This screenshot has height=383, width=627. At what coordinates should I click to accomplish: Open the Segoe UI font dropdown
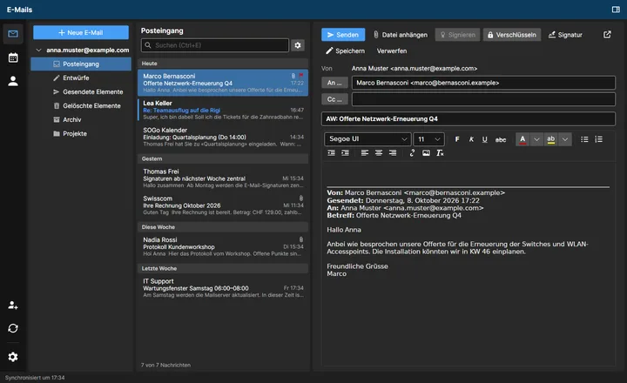(x=367, y=139)
